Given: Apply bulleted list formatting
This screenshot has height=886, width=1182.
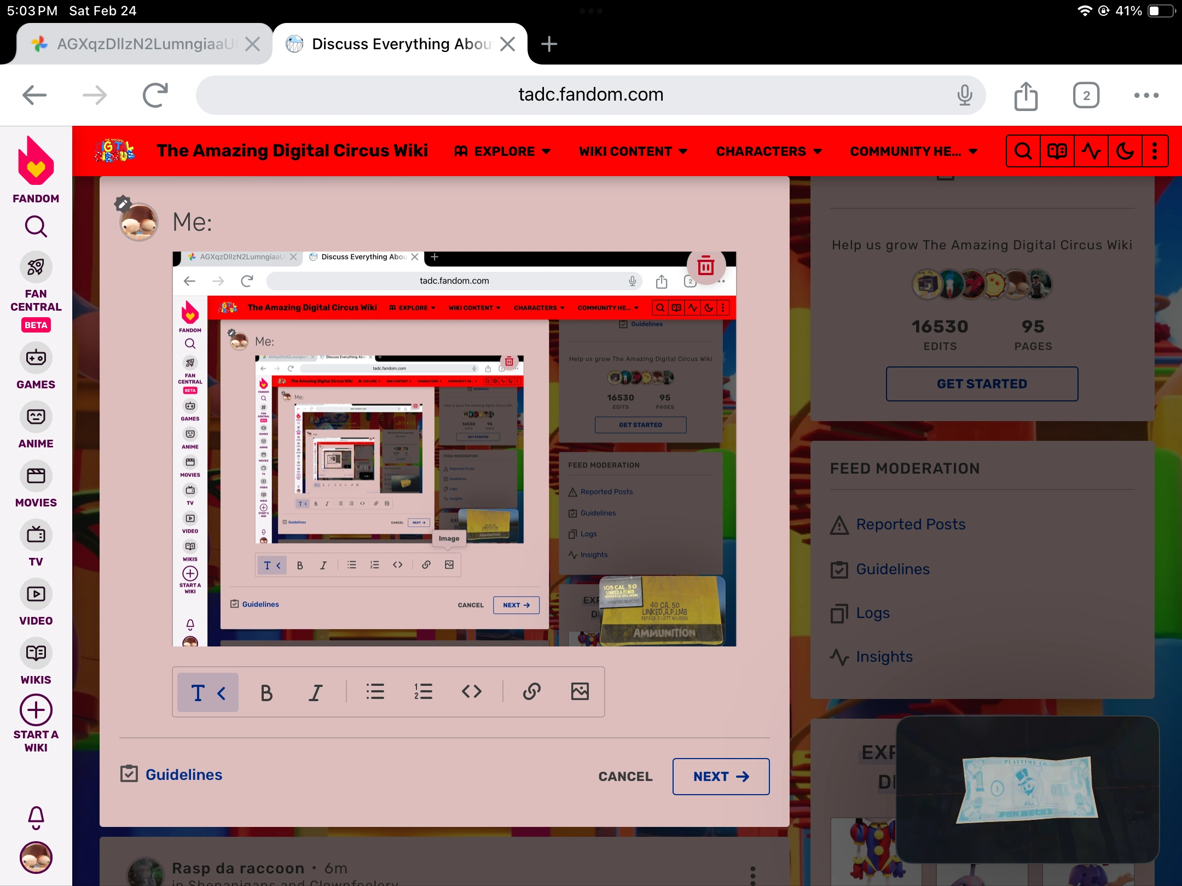Looking at the screenshot, I should point(375,692).
